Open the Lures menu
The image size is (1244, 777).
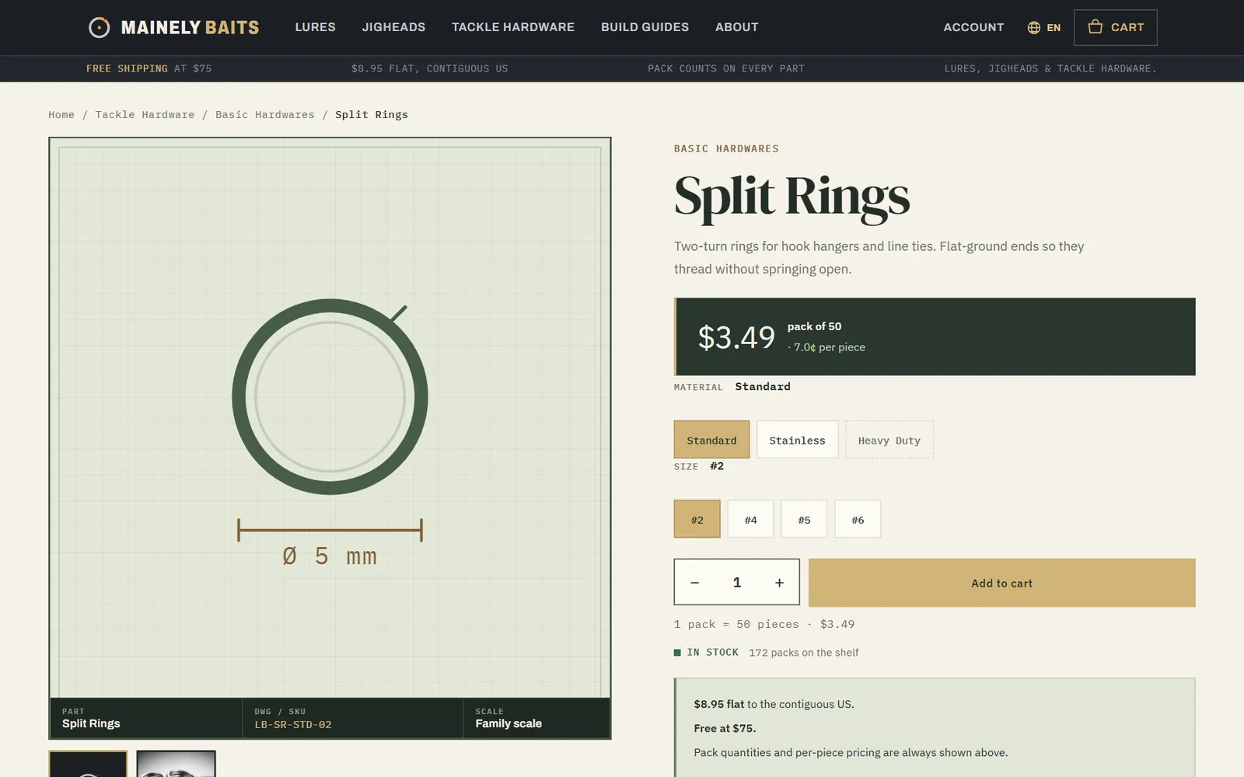click(x=315, y=27)
